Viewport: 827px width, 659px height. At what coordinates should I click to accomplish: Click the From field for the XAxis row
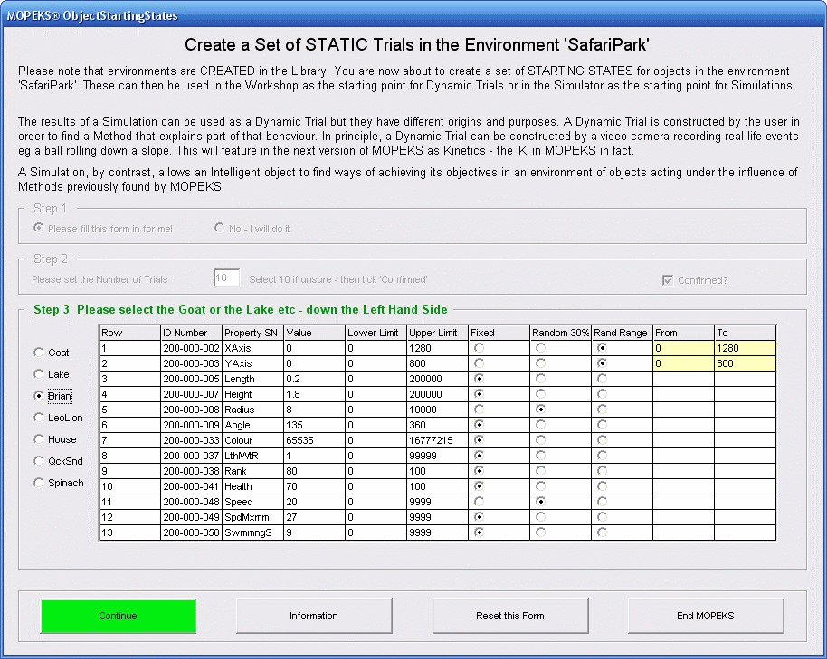tap(683, 348)
